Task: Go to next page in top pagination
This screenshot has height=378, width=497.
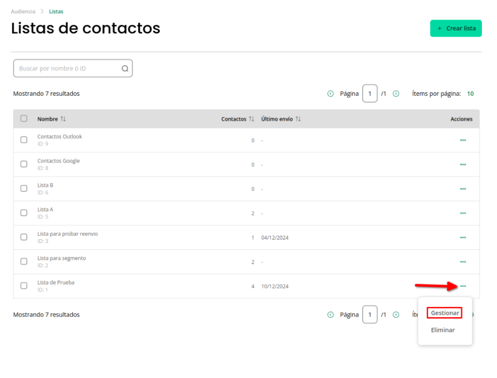Action: click(396, 94)
